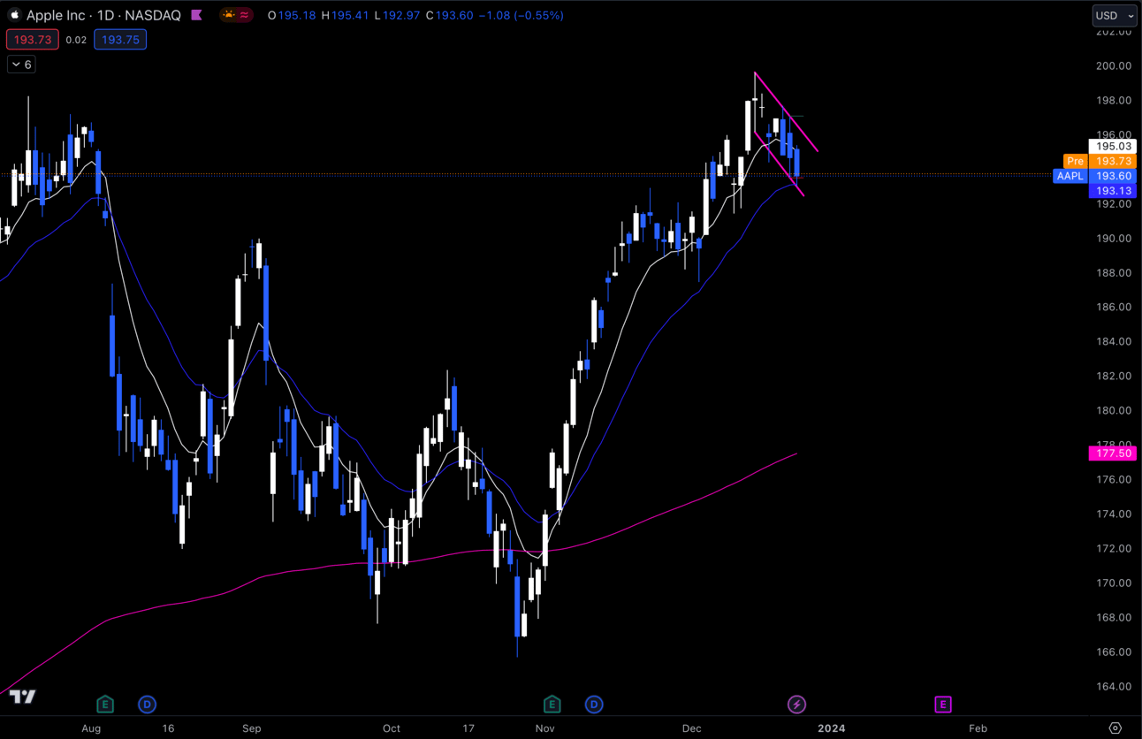This screenshot has width=1142, height=739.
Task: Click the purple lightning event marker in December
Action: [x=796, y=705]
